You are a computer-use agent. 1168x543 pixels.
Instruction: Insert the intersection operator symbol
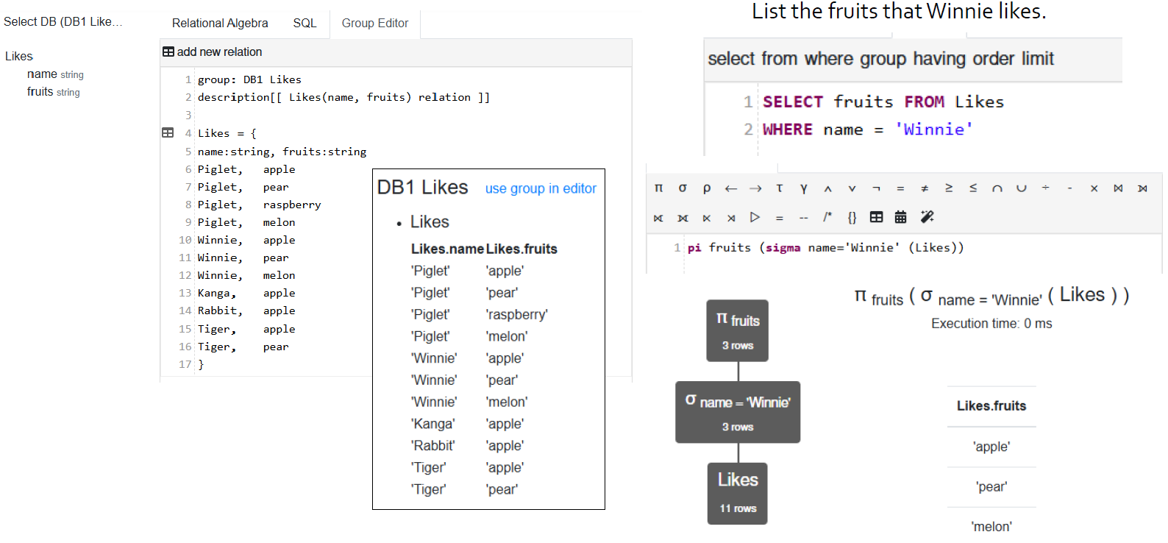pos(997,188)
